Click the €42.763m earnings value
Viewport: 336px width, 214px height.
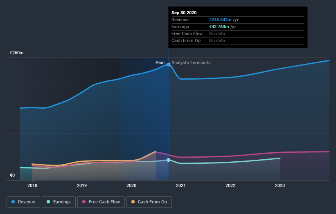[x=219, y=27]
